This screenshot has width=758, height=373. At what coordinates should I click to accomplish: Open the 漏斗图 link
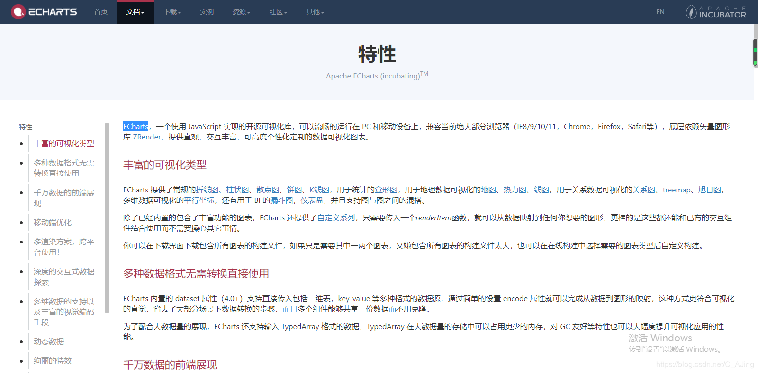click(x=281, y=200)
